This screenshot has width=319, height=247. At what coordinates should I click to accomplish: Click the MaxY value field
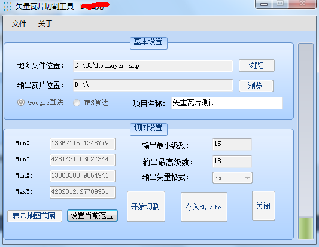[83, 192]
